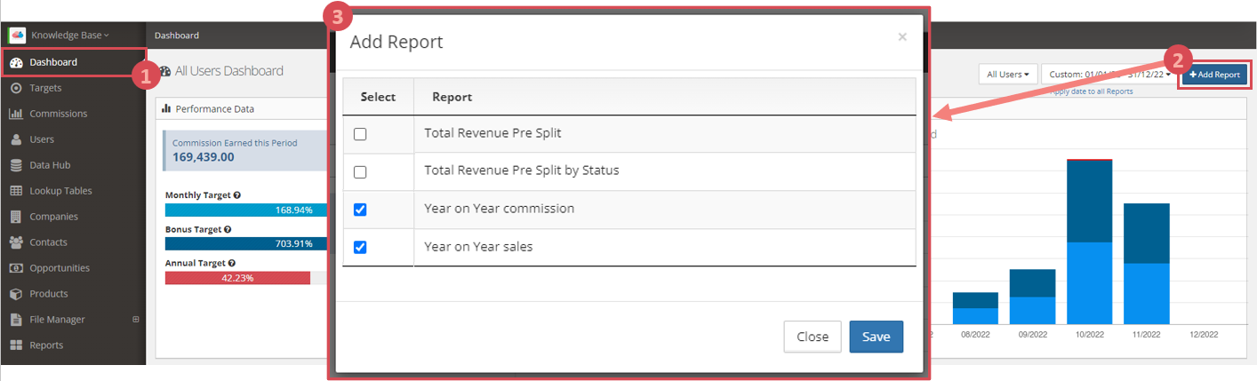This screenshot has width=1257, height=381.
Task: Click the Companies building icon
Action: click(16, 217)
